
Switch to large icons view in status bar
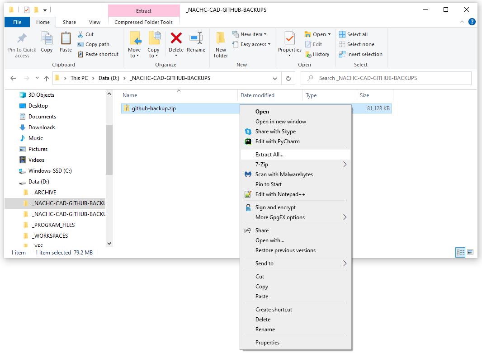[470, 253]
